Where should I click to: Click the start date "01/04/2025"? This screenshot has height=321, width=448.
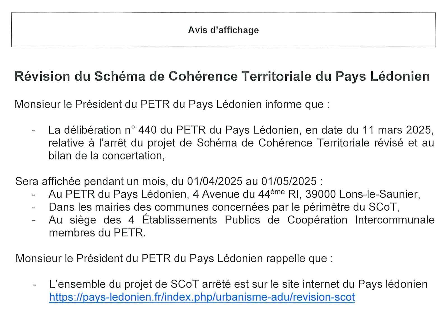(214, 181)
